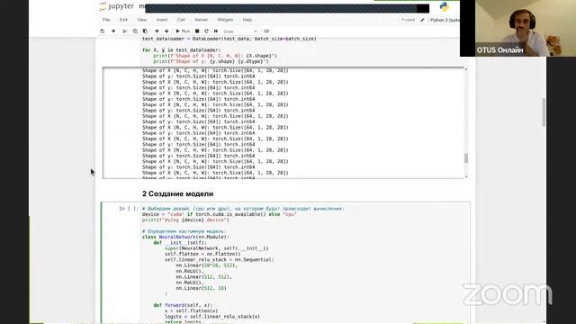
Task: Open the command palette keyboard icon
Action: click(x=266, y=31)
